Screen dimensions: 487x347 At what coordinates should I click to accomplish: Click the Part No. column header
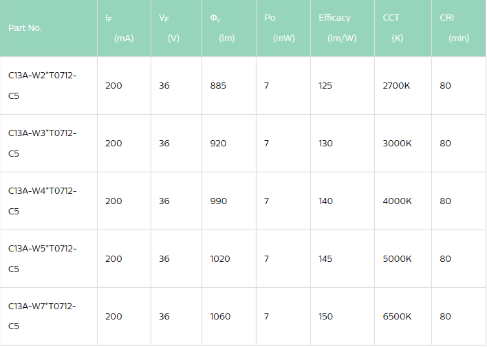[x=25, y=28]
